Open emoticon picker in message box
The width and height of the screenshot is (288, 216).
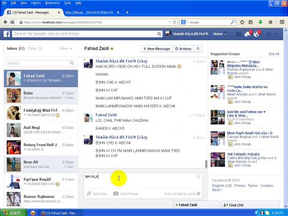point(199,176)
